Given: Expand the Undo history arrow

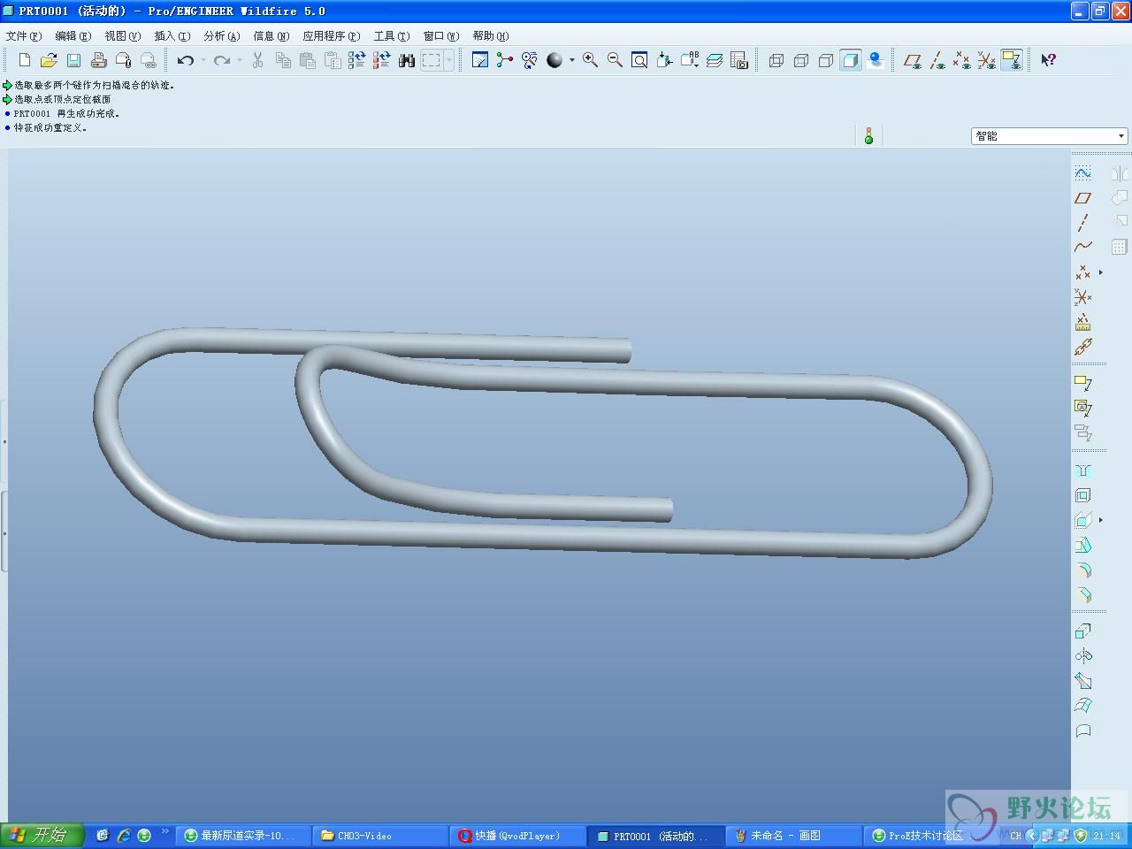Looking at the screenshot, I should pos(203,60).
